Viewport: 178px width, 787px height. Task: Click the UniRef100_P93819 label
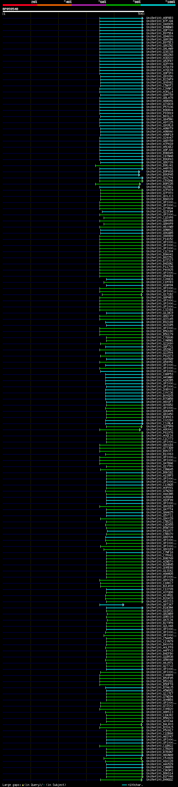(x=160, y=113)
